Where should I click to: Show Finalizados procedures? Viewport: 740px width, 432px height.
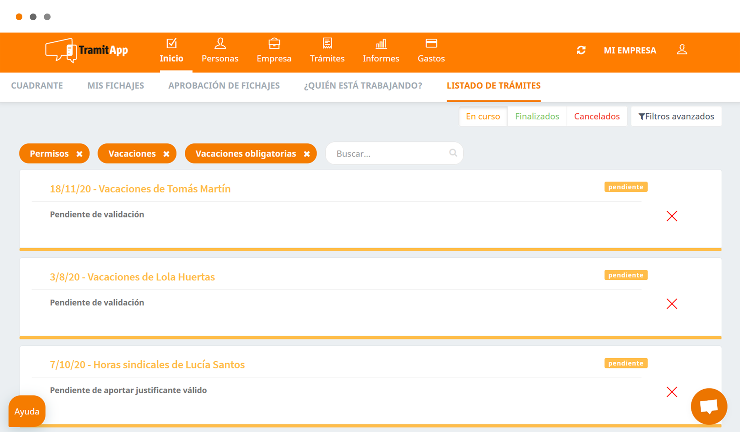[537, 116]
